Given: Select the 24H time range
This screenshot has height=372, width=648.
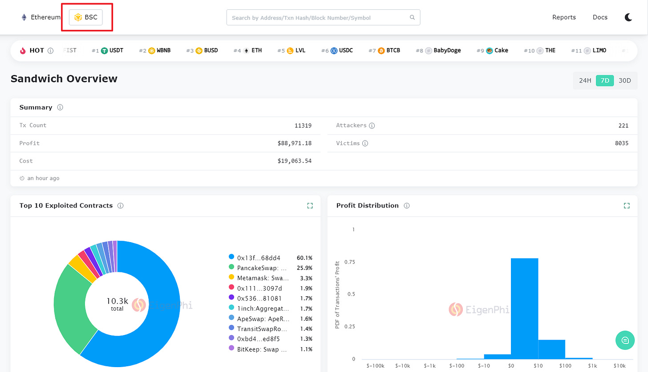Looking at the screenshot, I should [x=585, y=81].
